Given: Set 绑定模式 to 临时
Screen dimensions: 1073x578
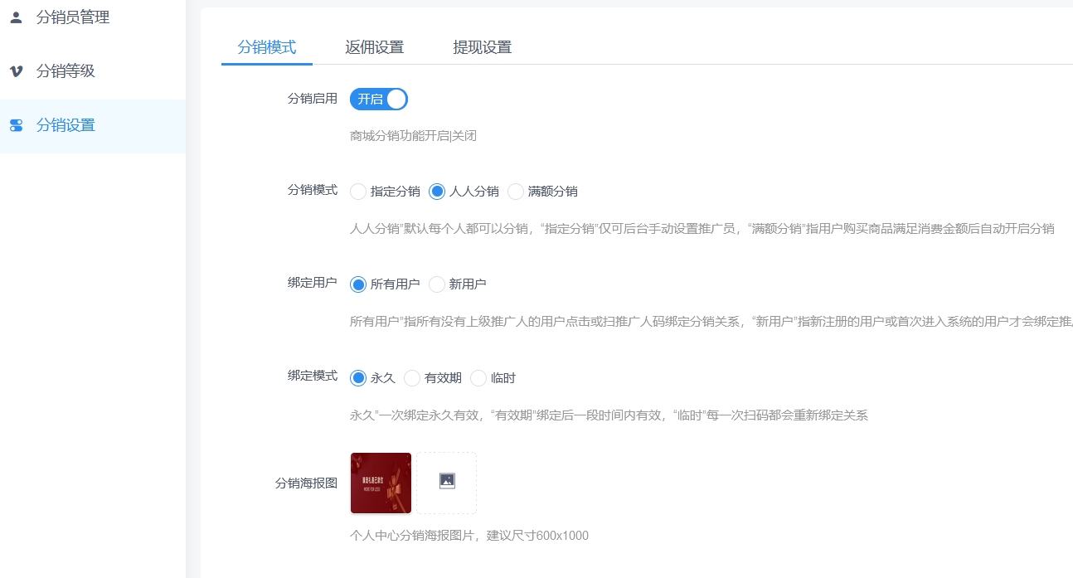Looking at the screenshot, I should [493, 378].
